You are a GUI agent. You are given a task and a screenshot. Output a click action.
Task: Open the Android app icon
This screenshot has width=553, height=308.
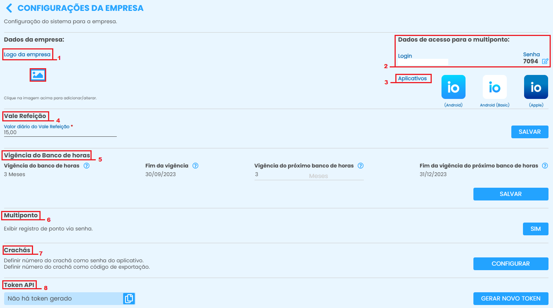(x=453, y=87)
